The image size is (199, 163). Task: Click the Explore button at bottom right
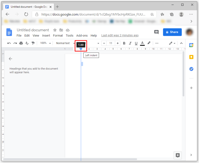pyautogui.click(x=178, y=155)
